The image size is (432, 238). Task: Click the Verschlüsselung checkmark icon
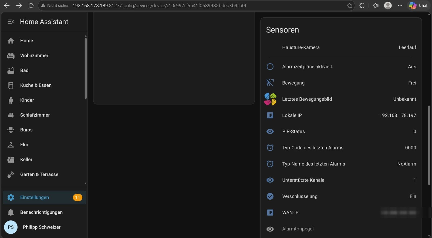click(x=270, y=196)
